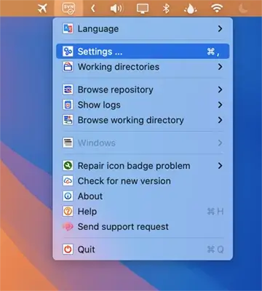Click the red Quit power icon
The height and width of the screenshot is (291, 262).
point(68,250)
